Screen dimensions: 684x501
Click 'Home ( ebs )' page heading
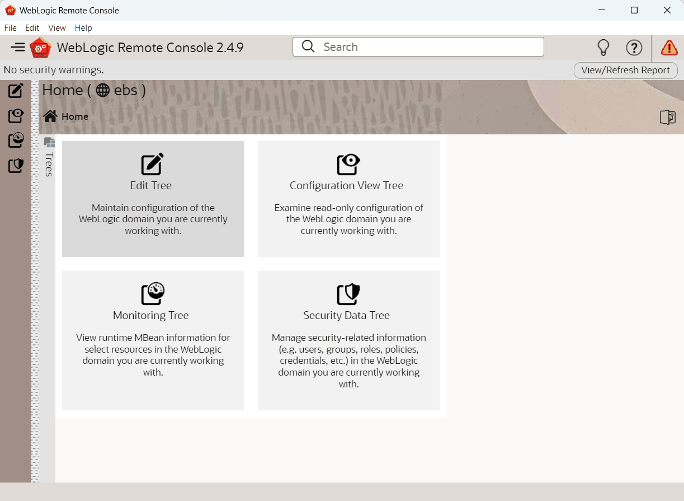(x=94, y=90)
